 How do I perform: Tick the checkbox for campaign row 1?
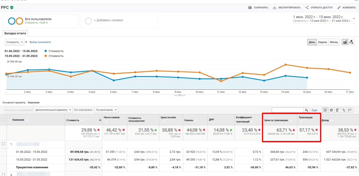pyautogui.click(x=4, y=144)
